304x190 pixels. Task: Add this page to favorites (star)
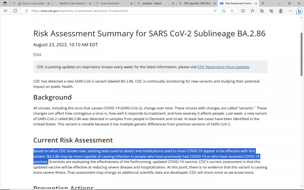click(232, 11)
